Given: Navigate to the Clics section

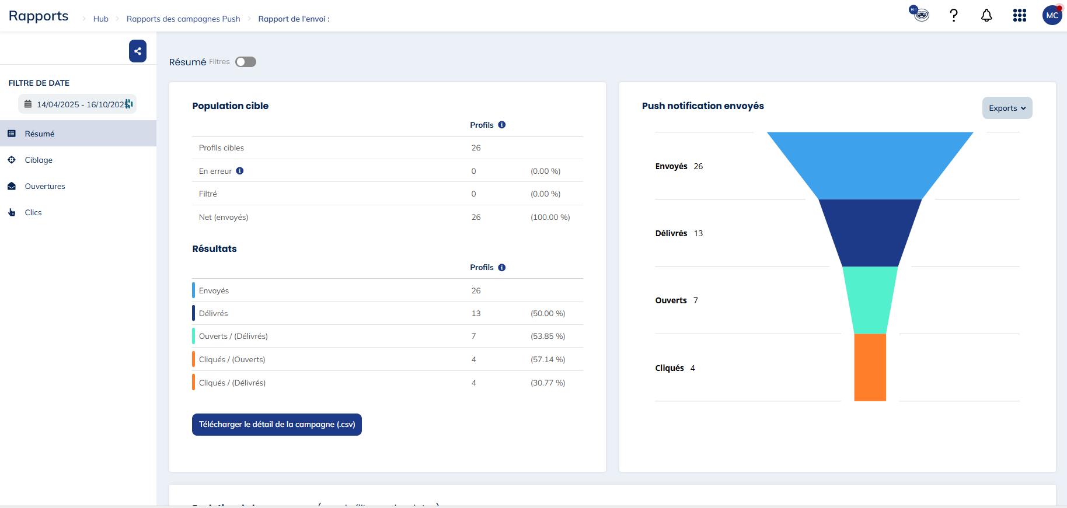Looking at the screenshot, I should (33, 212).
